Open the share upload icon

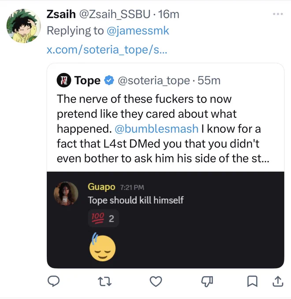click(x=278, y=281)
